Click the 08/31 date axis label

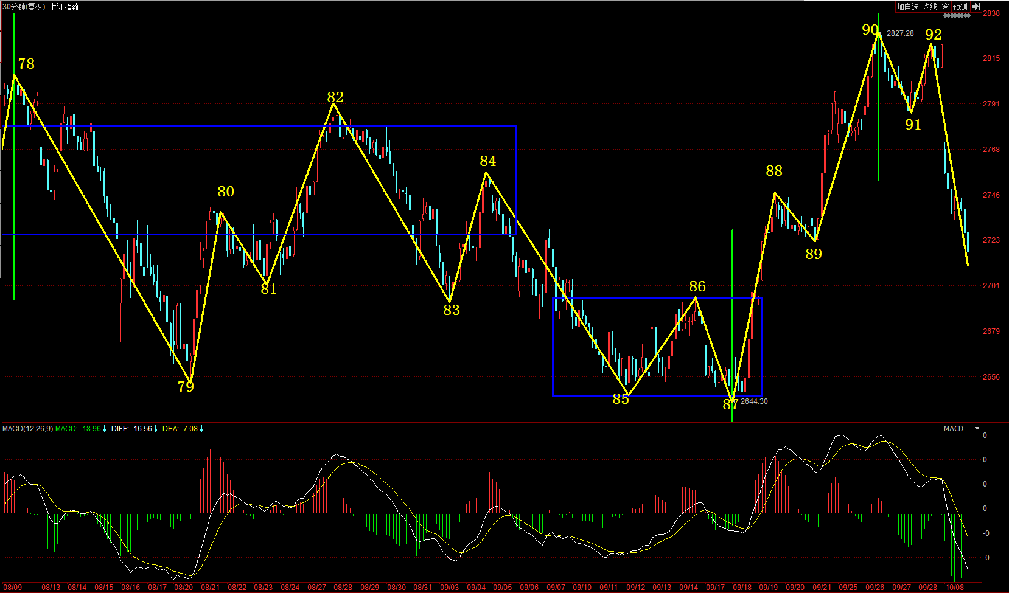[x=423, y=588]
